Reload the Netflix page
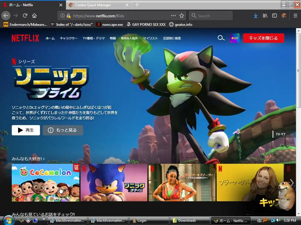Screen dimensions: 301x225 (x=25, y=16)
